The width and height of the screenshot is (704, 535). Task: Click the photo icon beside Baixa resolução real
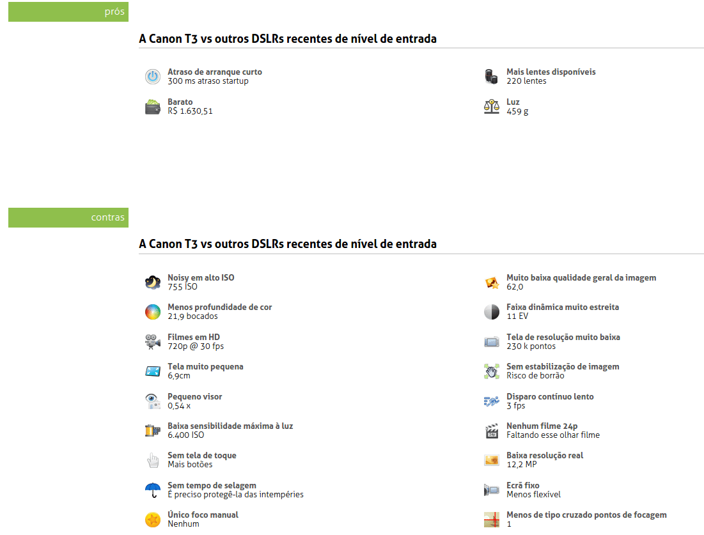(492, 460)
